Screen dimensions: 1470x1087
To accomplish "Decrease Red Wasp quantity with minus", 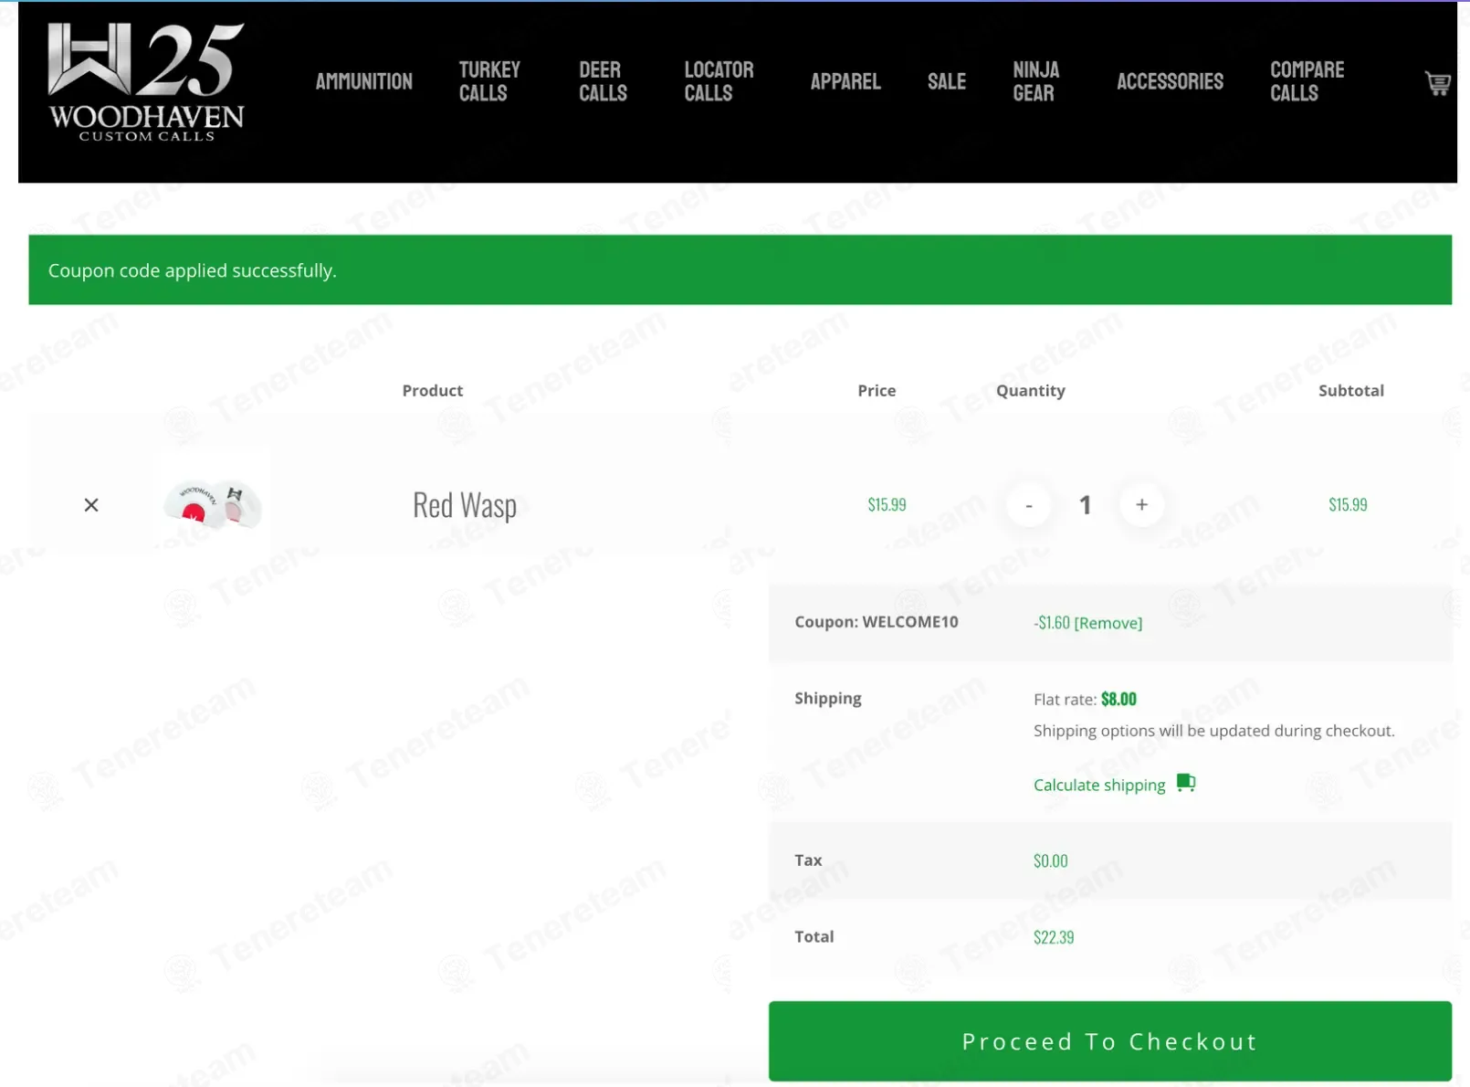I will coord(1029,505).
